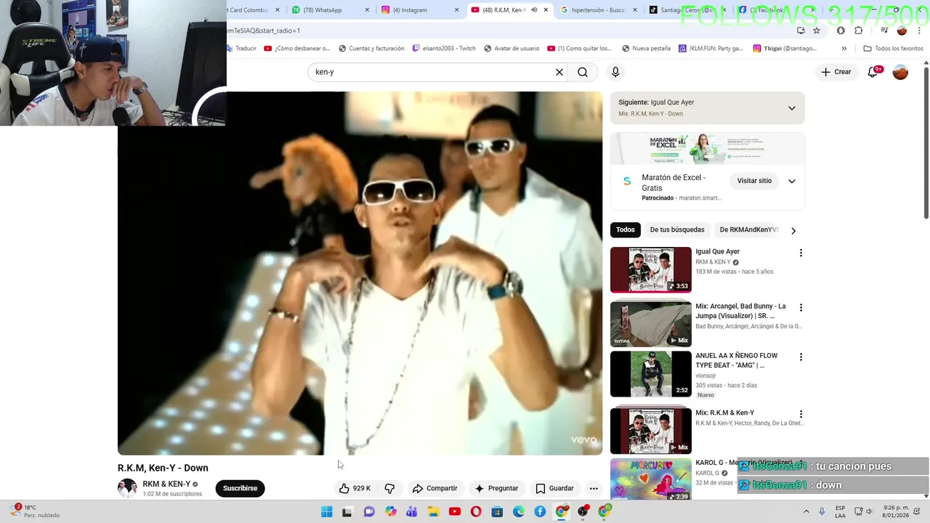Open Opera browser in taskbar

tap(476, 512)
